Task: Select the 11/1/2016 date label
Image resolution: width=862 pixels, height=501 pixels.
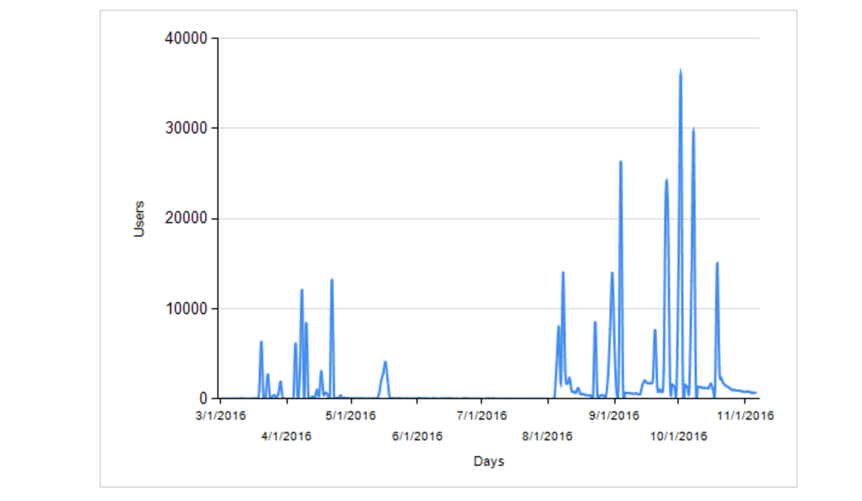Action: click(746, 416)
